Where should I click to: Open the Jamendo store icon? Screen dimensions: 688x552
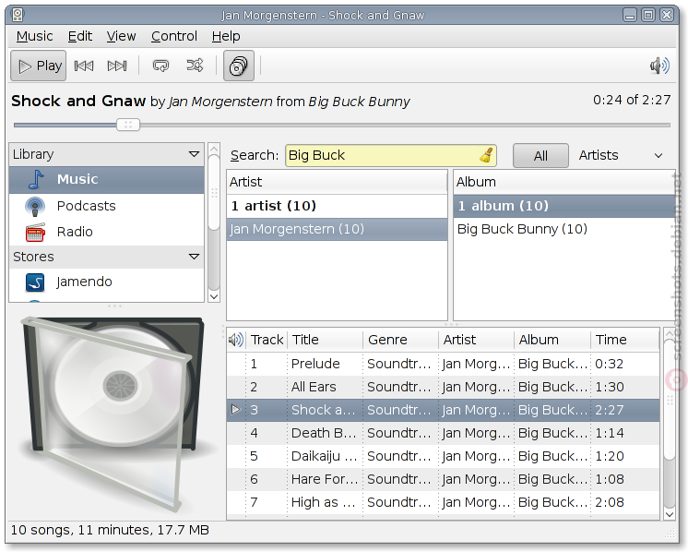35,282
